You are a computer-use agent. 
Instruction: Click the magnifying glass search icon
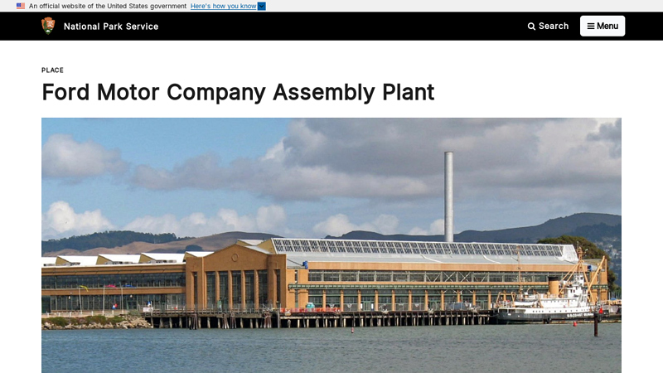click(x=531, y=27)
